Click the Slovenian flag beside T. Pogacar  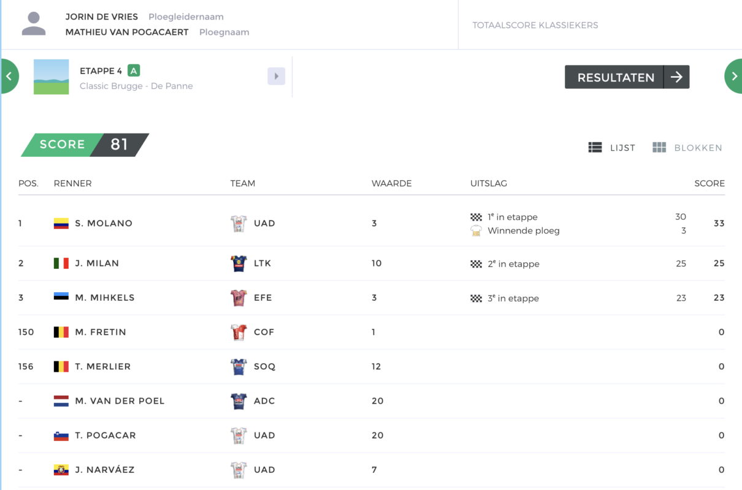[x=61, y=435]
